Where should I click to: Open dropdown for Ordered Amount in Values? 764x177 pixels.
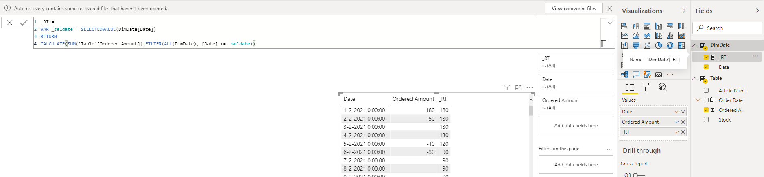click(x=677, y=122)
